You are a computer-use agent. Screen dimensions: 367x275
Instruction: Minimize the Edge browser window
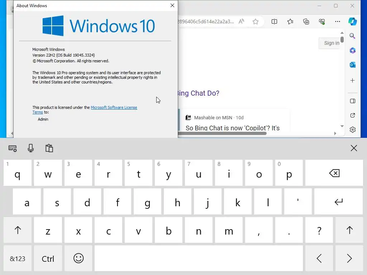(319, 6)
